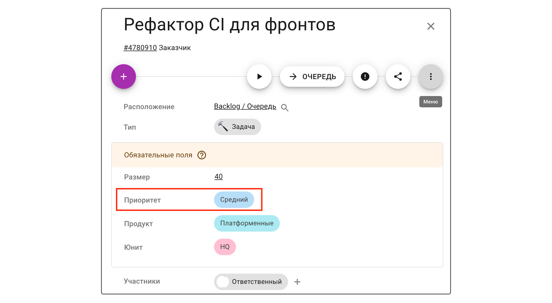Click the Юнит field label
The width and height of the screenshot is (552, 303).
tap(133, 247)
